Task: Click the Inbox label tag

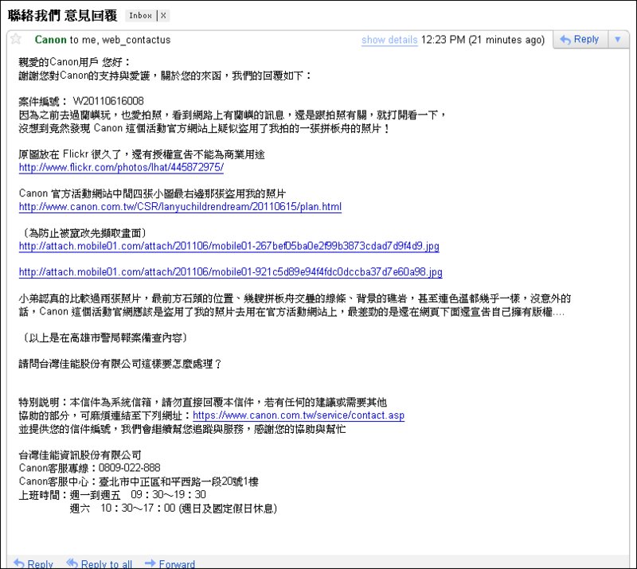Action: pos(141,16)
